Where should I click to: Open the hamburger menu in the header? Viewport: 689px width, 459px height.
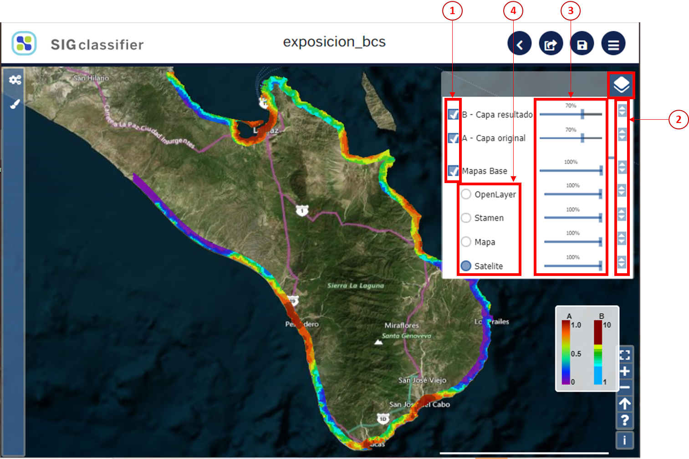coord(613,44)
